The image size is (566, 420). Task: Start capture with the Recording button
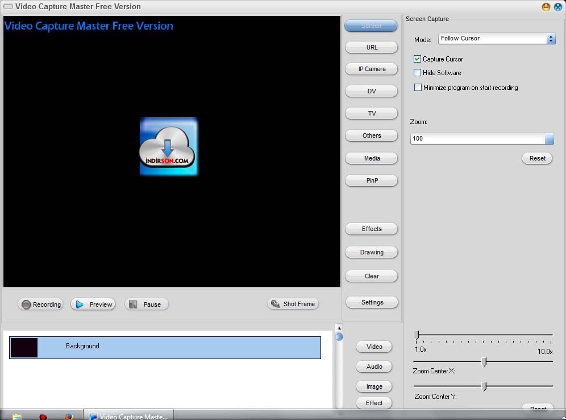(x=40, y=304)
